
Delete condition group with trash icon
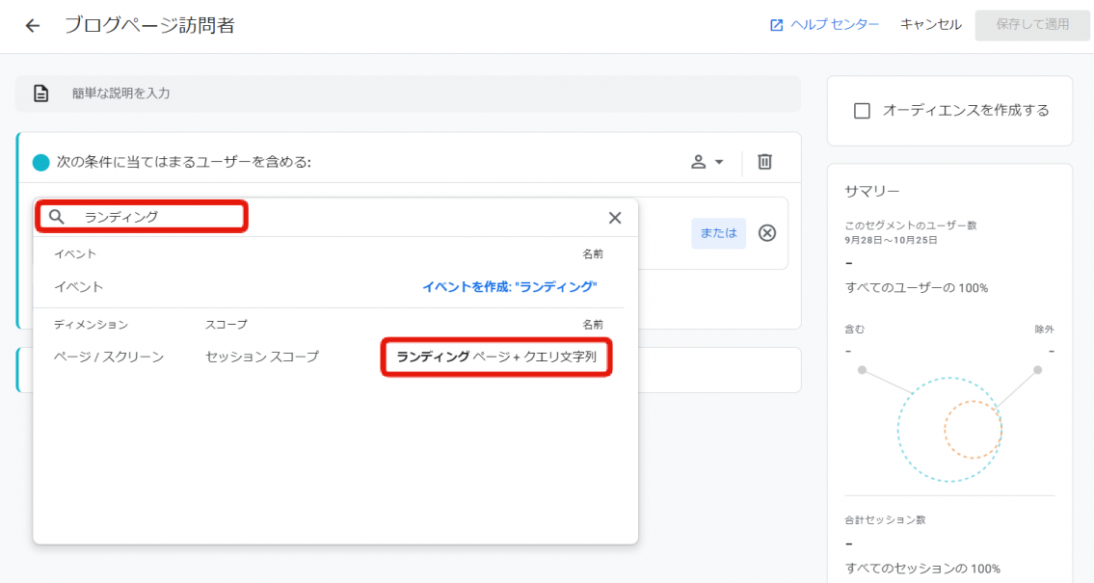[764, 162]
